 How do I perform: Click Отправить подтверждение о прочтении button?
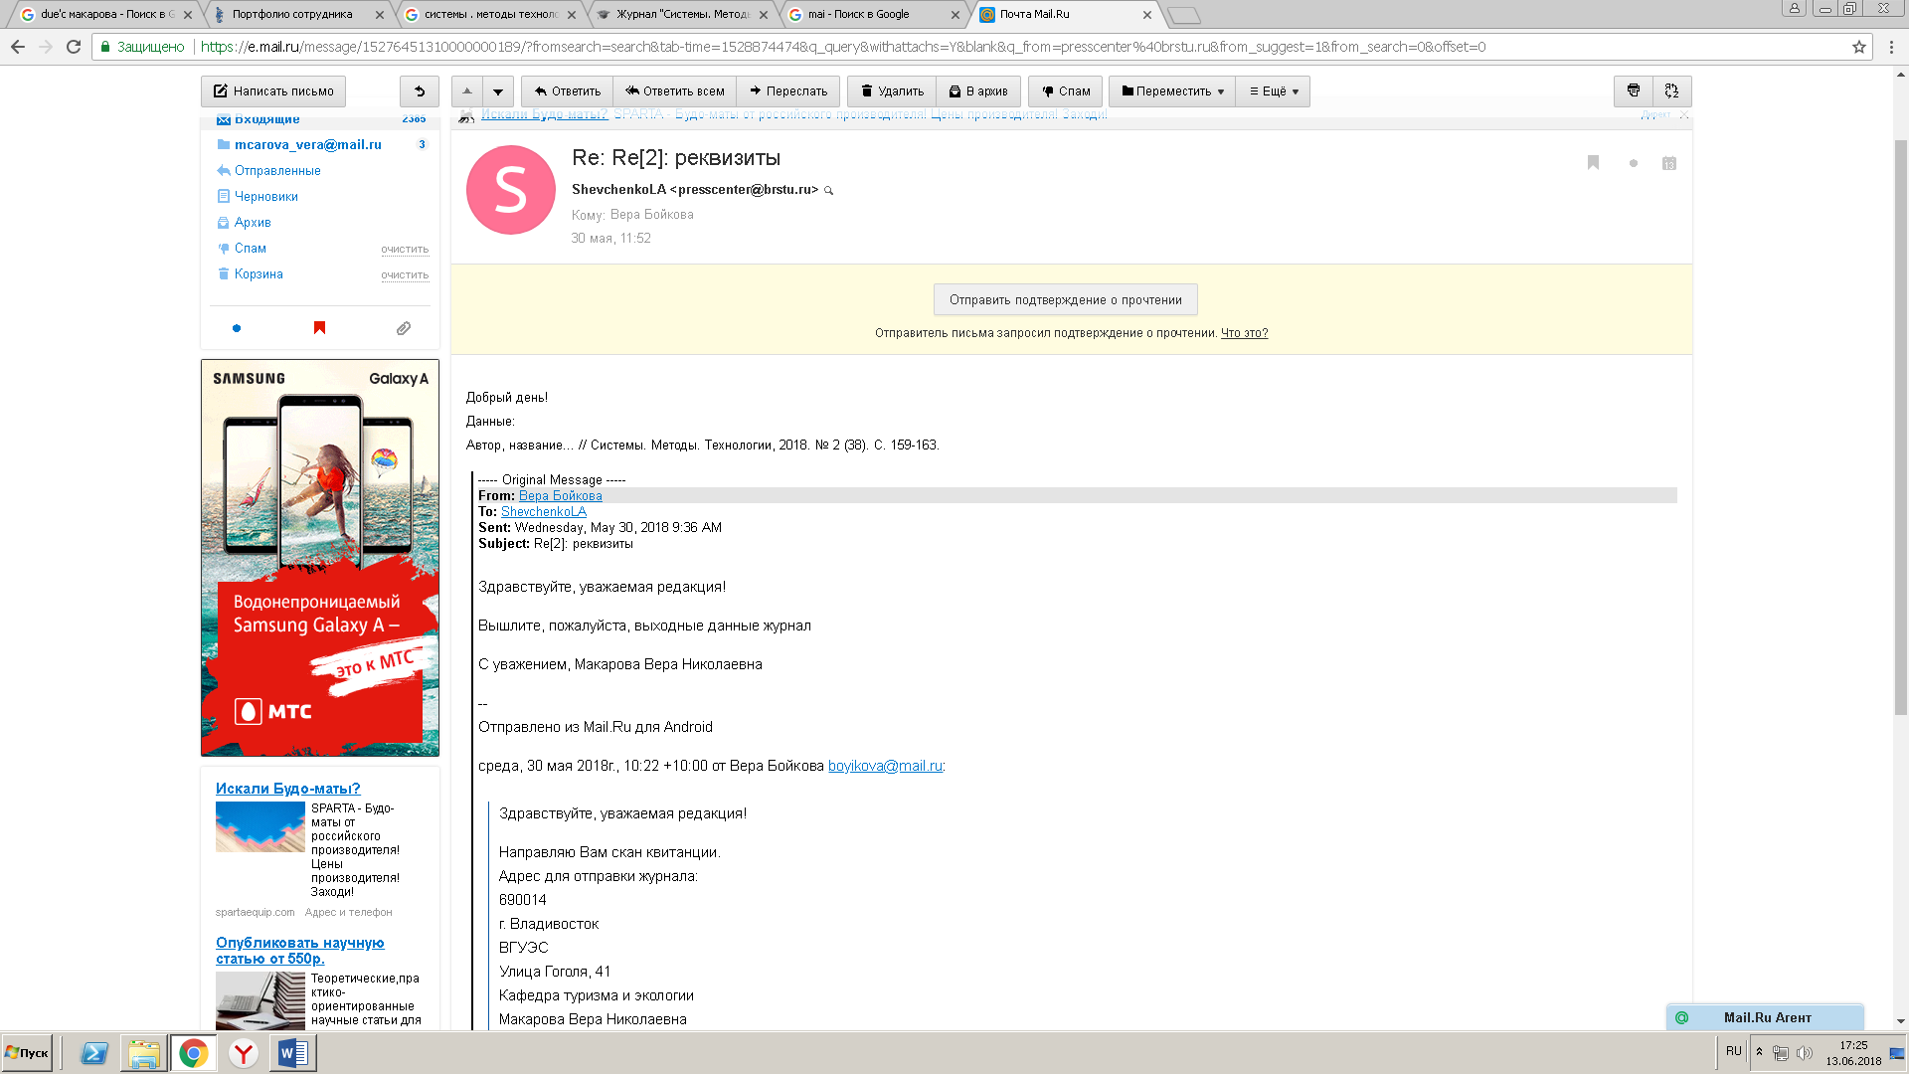coord(1065,299)
